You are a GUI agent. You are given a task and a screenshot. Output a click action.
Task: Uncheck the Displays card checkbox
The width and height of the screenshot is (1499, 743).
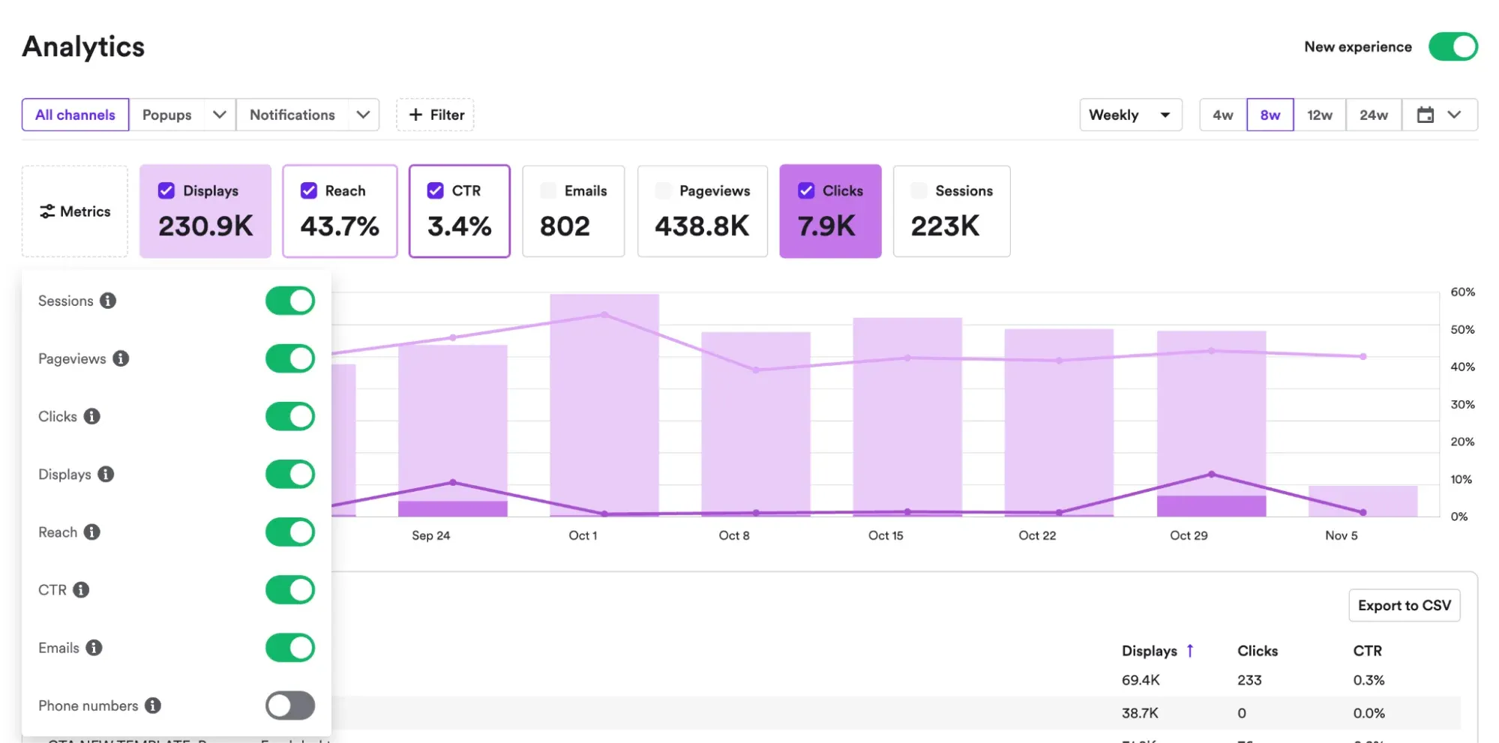166,190
